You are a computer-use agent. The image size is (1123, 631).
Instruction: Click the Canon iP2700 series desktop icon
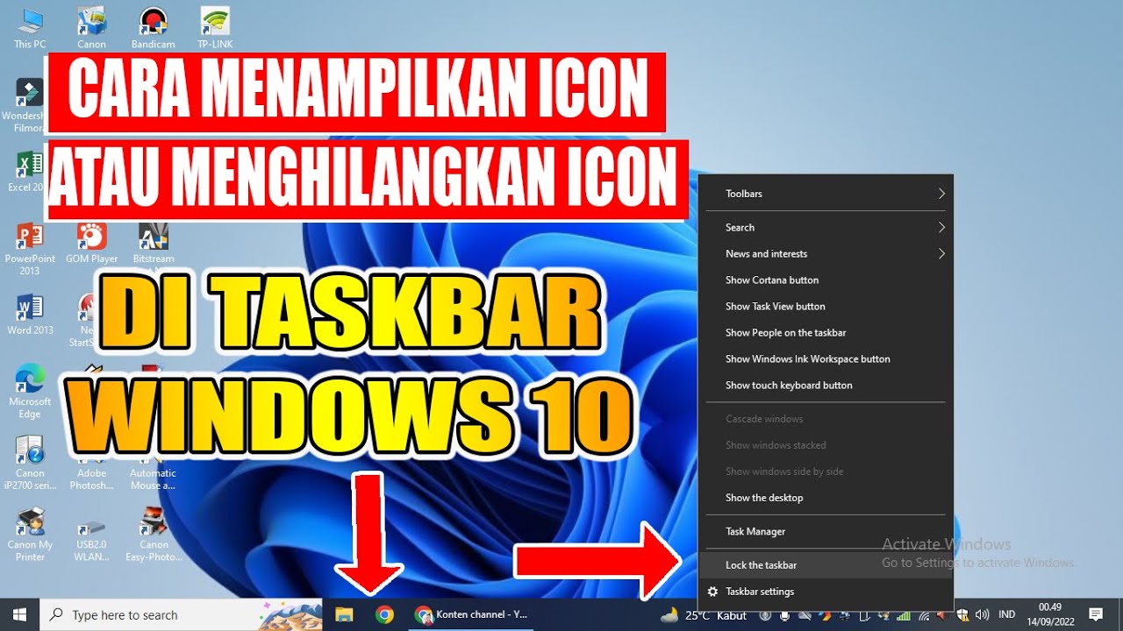[30, 463]
